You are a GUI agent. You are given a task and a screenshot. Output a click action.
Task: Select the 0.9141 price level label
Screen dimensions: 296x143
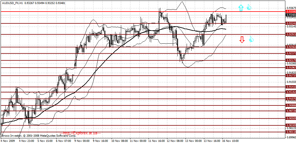tap(291, 87)
